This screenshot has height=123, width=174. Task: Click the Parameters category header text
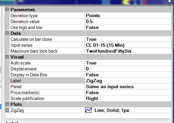[23, 10]
